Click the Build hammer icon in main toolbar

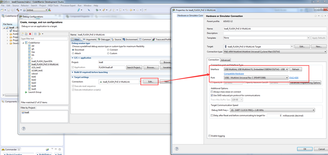tap(18, 10)
